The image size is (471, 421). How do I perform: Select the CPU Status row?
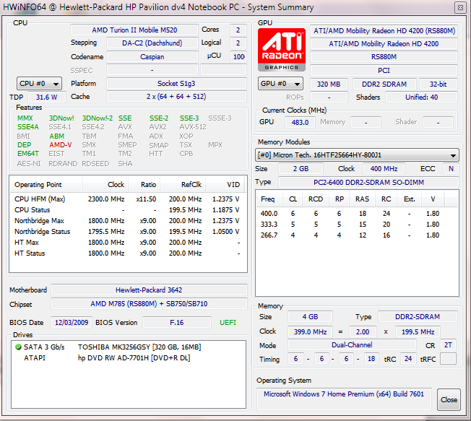click(127, 210)
